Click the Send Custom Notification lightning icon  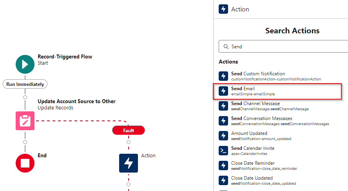pyautogui.click(x=223, y=76)
